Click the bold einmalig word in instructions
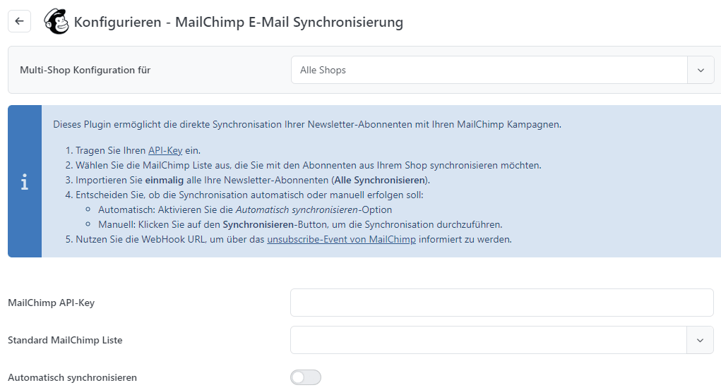Image resolution: width=721 pixels, height=390 pixels. pyautogui.click(x=175, y=180)
